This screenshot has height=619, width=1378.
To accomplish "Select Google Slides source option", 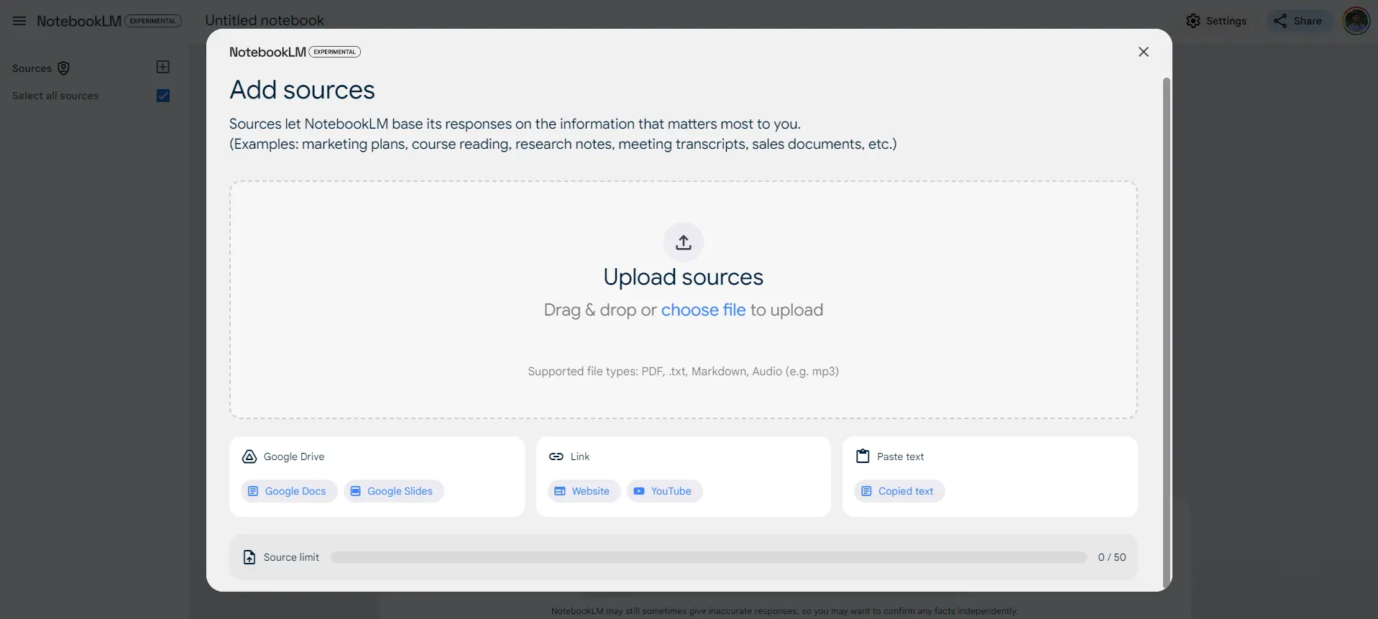I will (394, 491).
